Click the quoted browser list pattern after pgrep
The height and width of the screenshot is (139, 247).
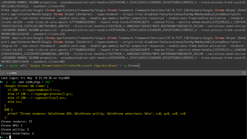point(74,66)
